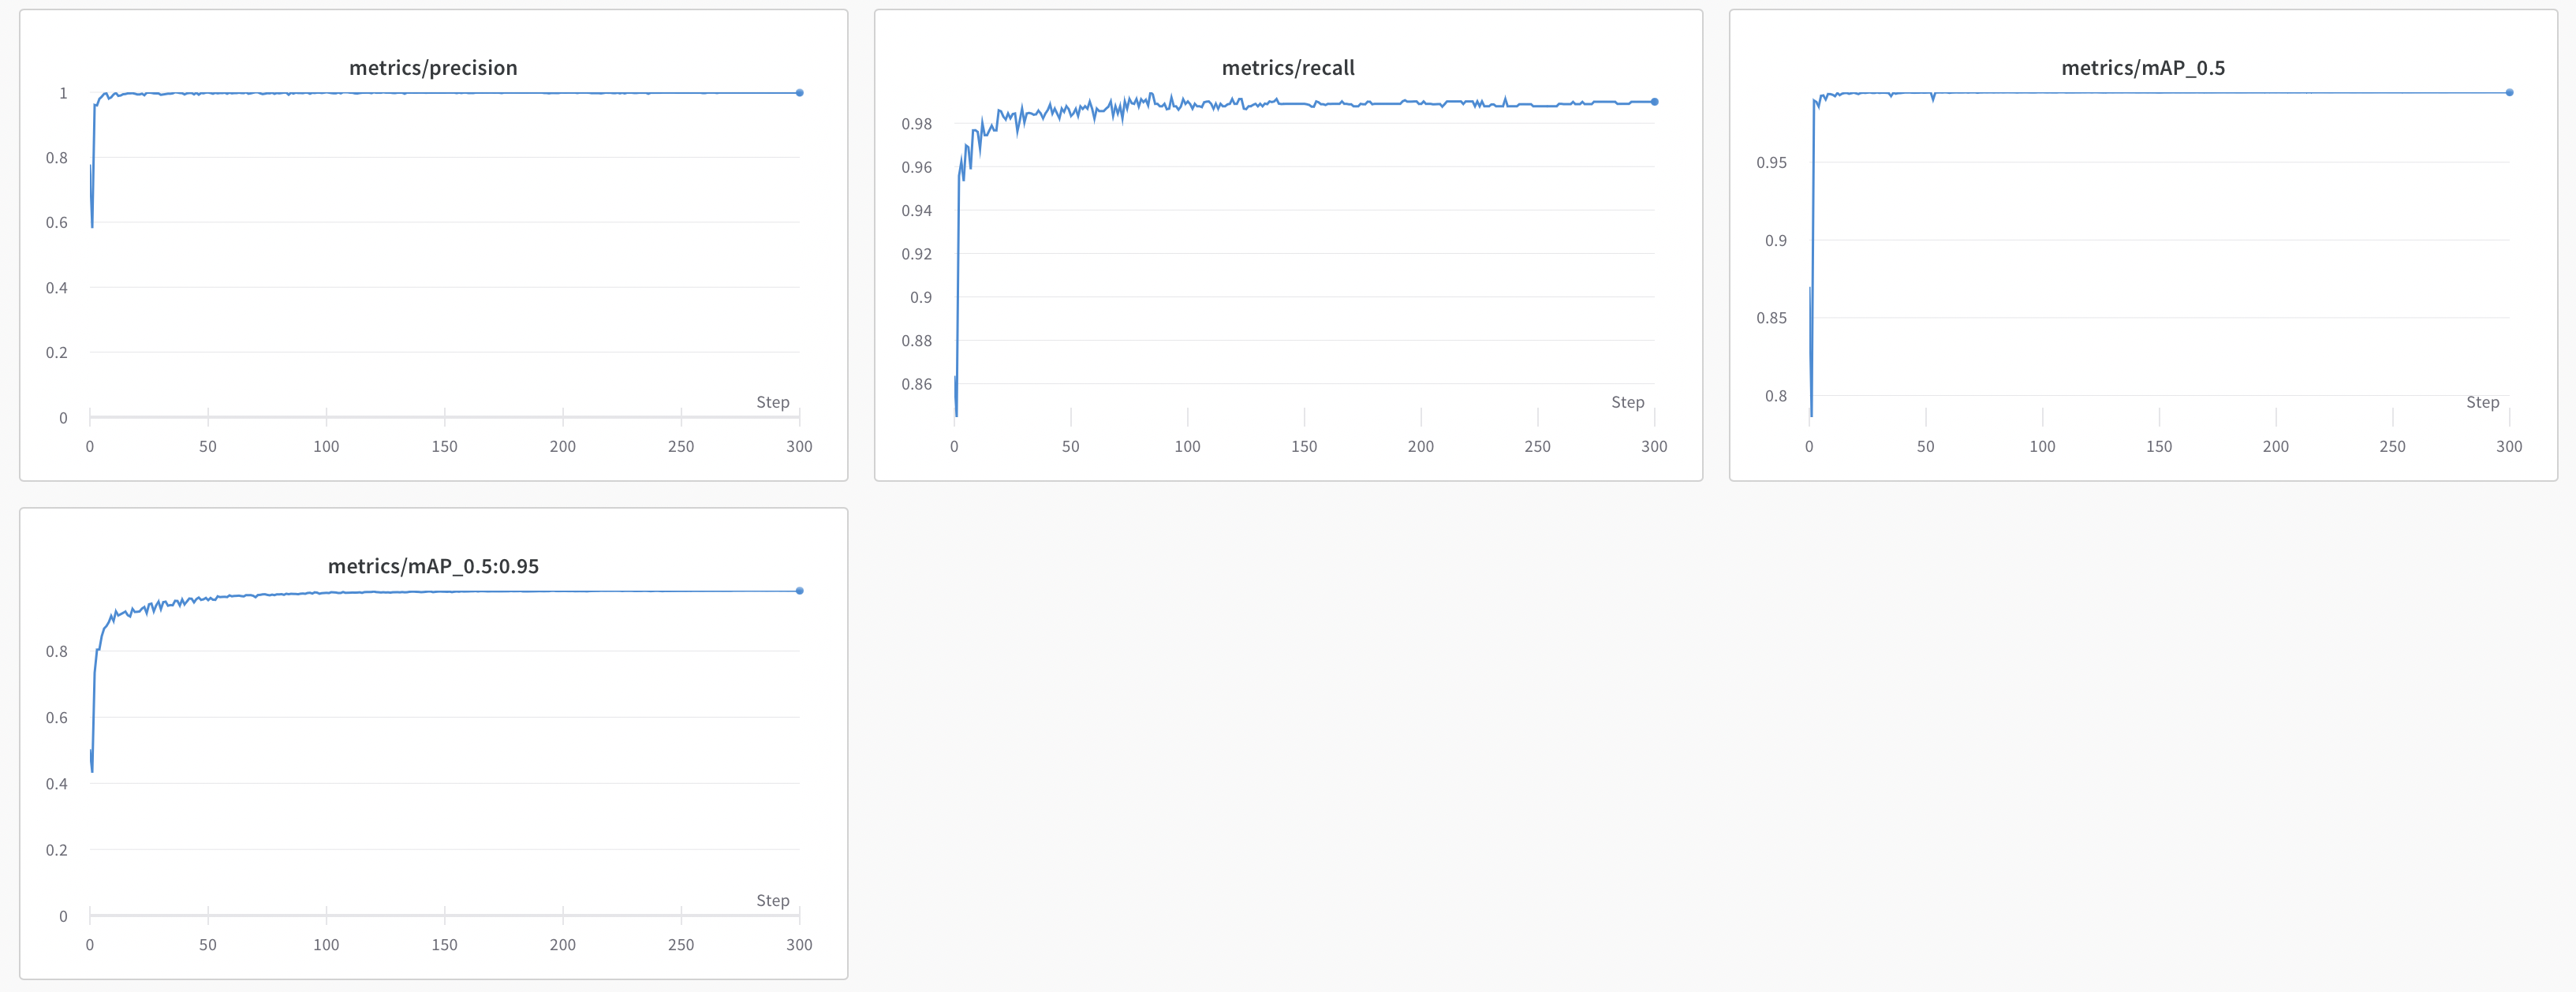Click the Step axis label on recall chart
The image size is (2576, 992).
pos(1629,402)
